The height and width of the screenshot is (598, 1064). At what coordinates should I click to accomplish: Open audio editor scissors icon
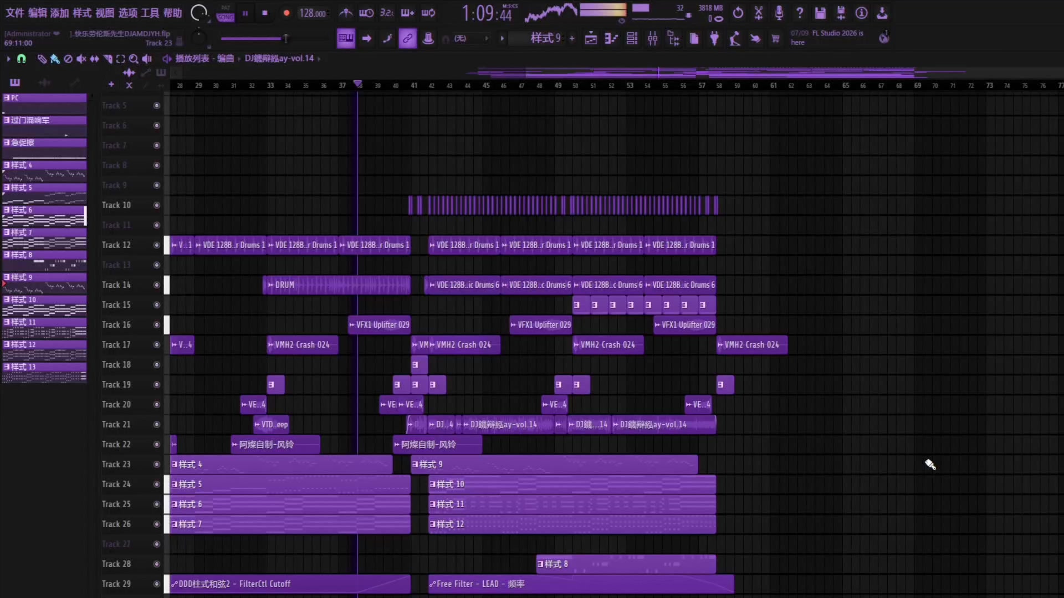pyautogui.click(x=759, y=13)
